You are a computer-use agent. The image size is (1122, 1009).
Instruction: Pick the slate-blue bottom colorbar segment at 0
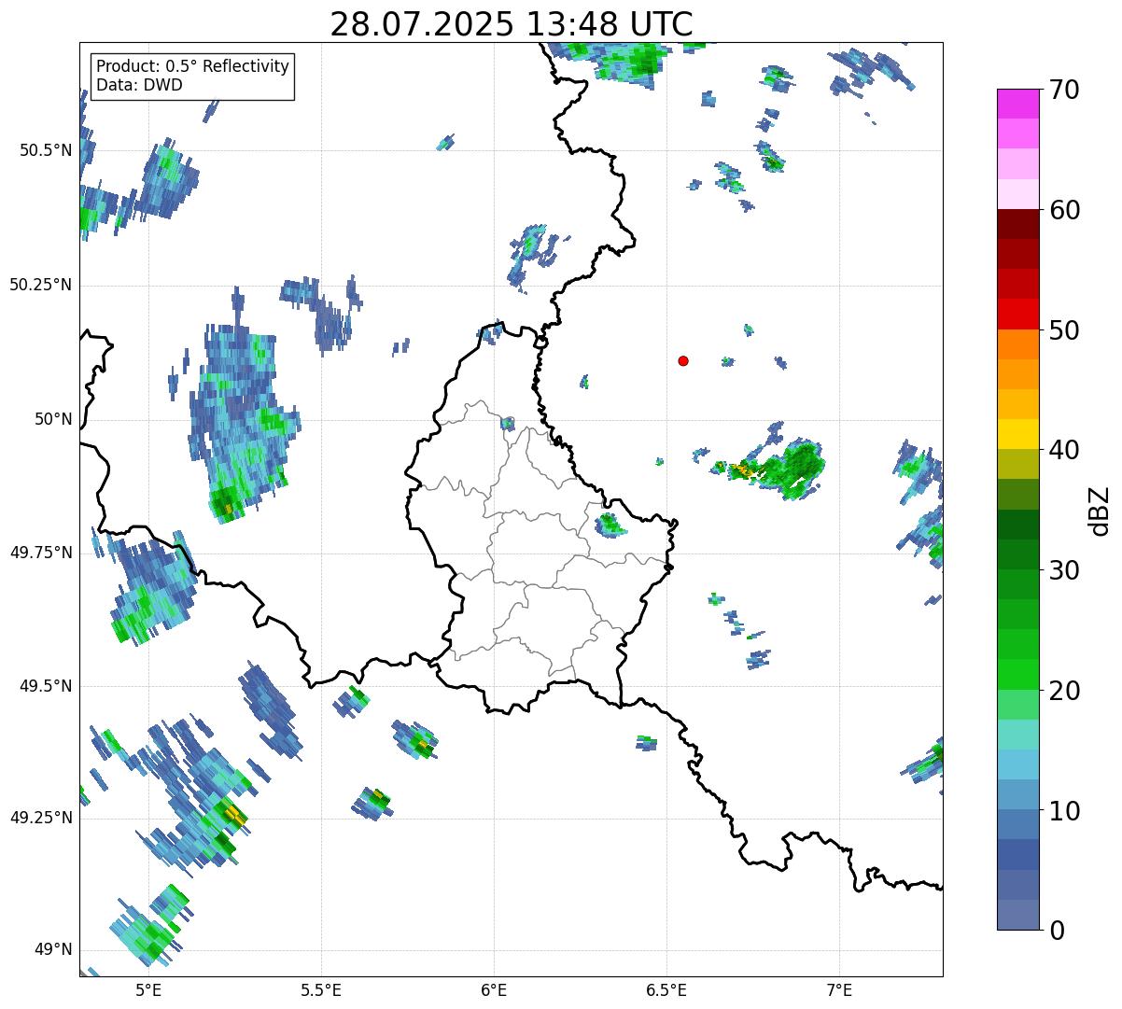(x=1018, y=915)
